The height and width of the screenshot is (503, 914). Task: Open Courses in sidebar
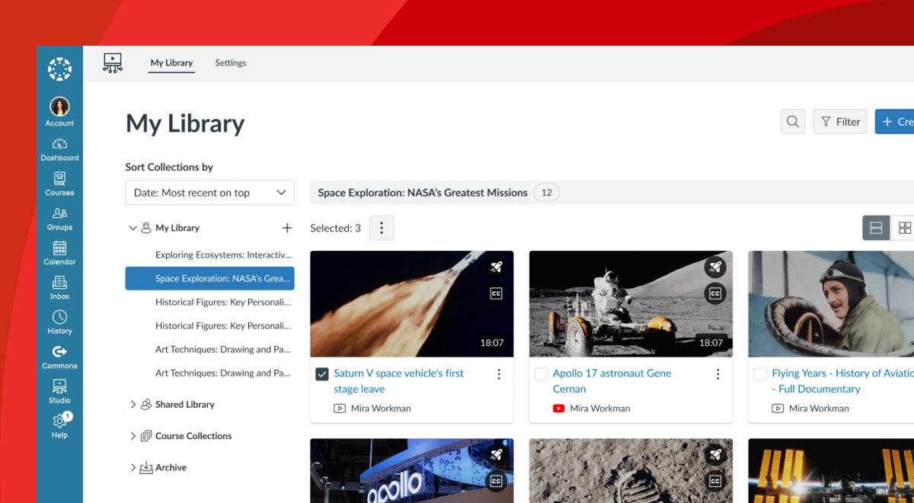(x=59, y=184)
